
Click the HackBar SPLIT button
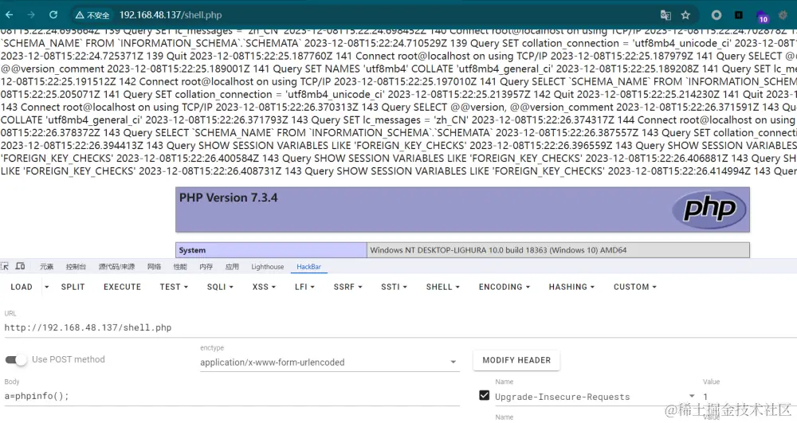tap(73, 287)
